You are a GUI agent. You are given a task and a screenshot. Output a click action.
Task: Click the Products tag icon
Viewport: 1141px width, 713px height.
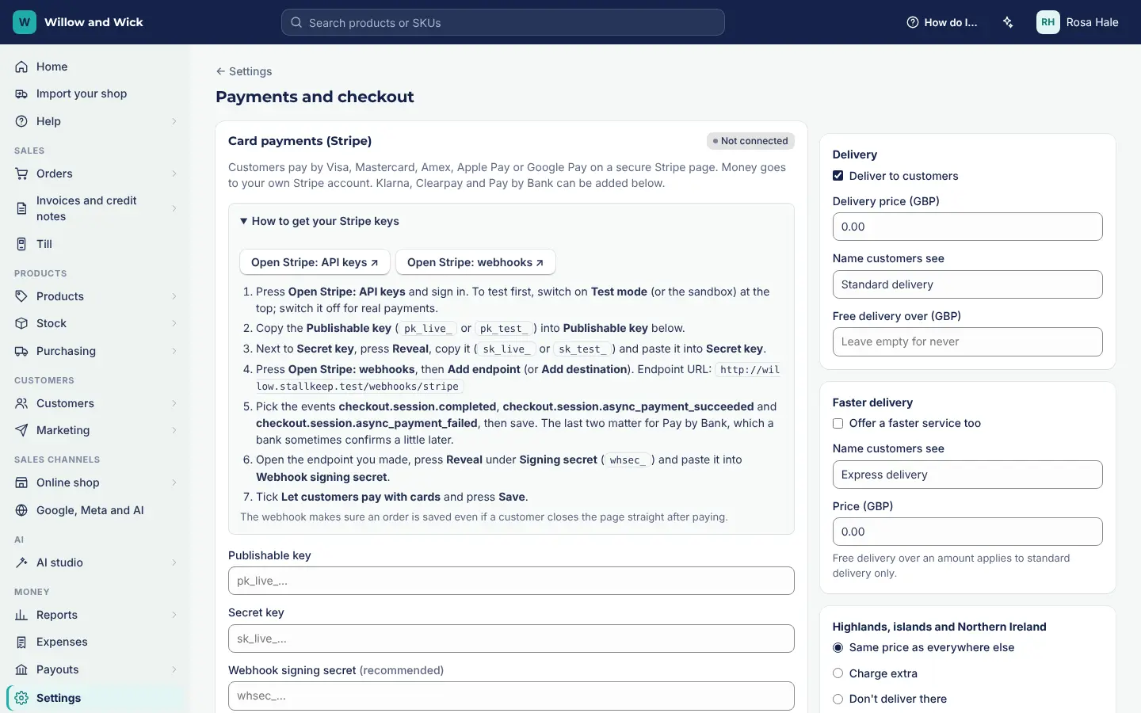click(21, 296)
